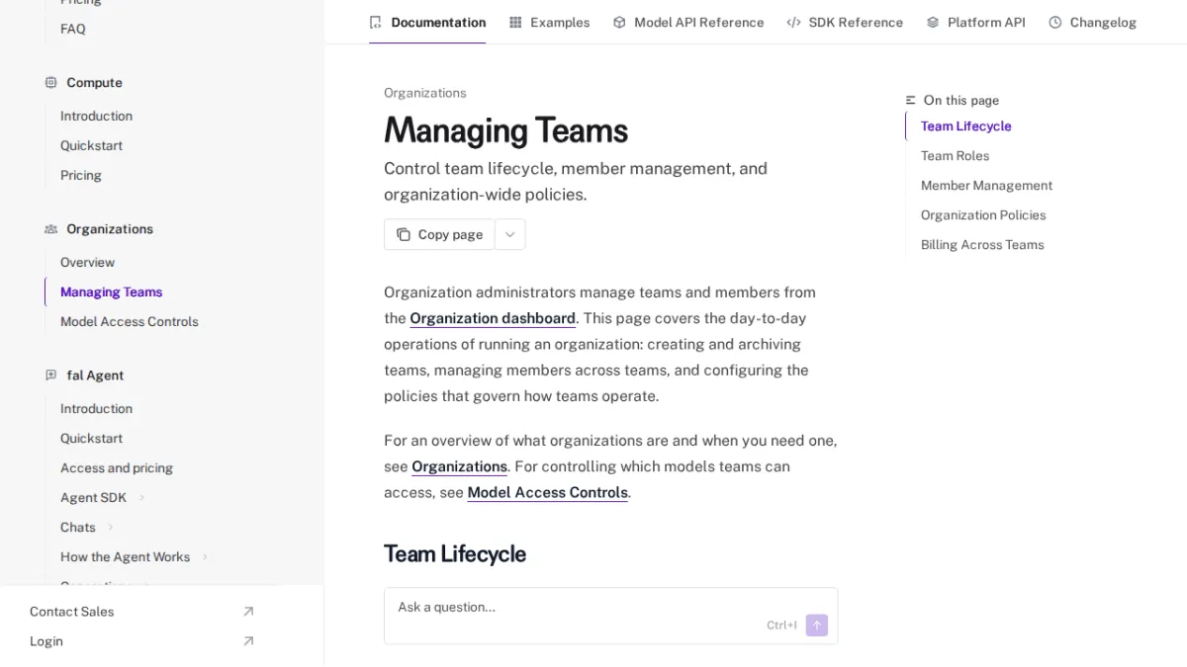Screen dimensions: 1187x667
Task: Switch to the Examples tab
Action: [x=549, y=22]
